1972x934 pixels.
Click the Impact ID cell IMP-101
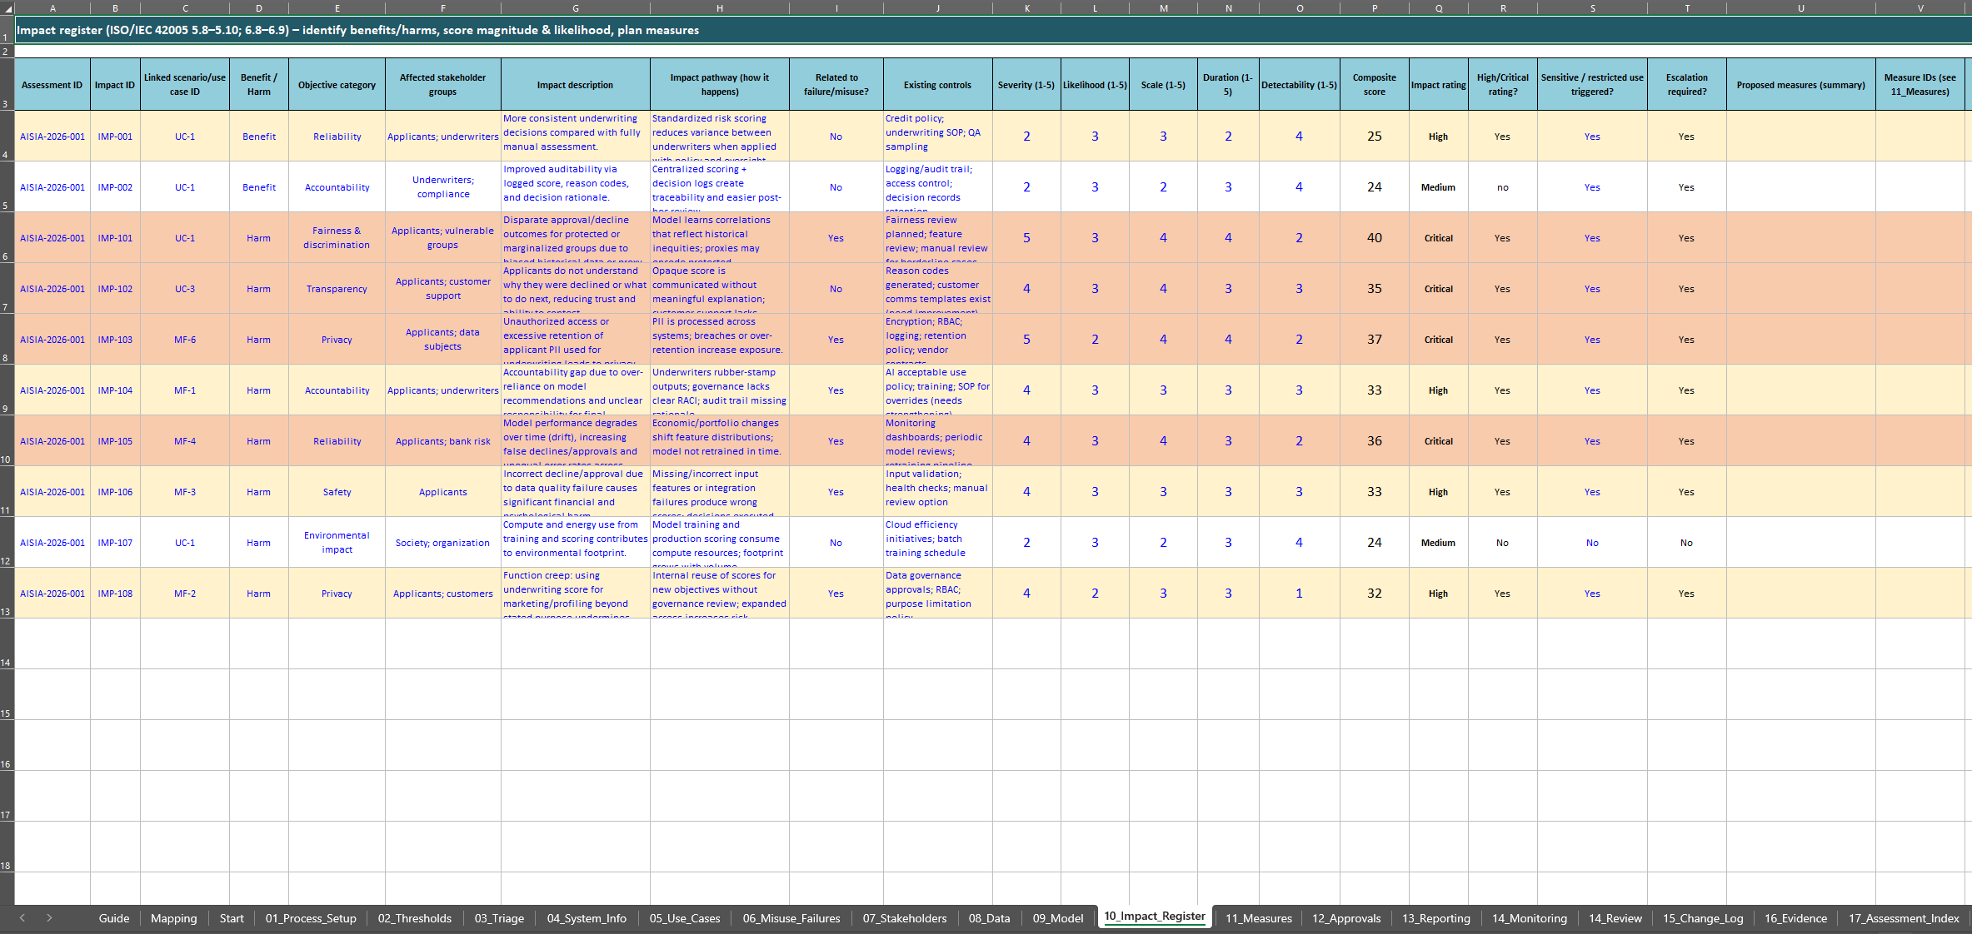[x=115, y=238]
